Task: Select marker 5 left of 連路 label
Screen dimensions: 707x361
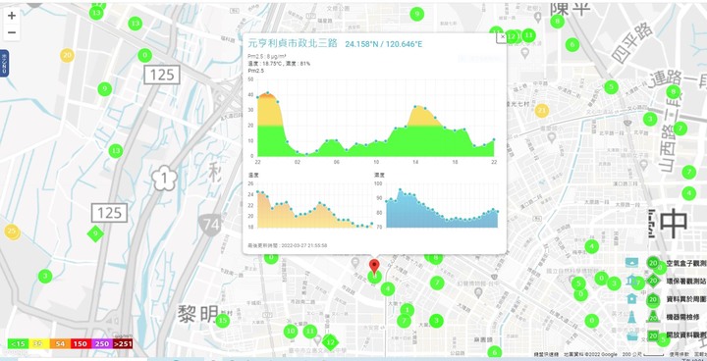Action: click(611, 87)
